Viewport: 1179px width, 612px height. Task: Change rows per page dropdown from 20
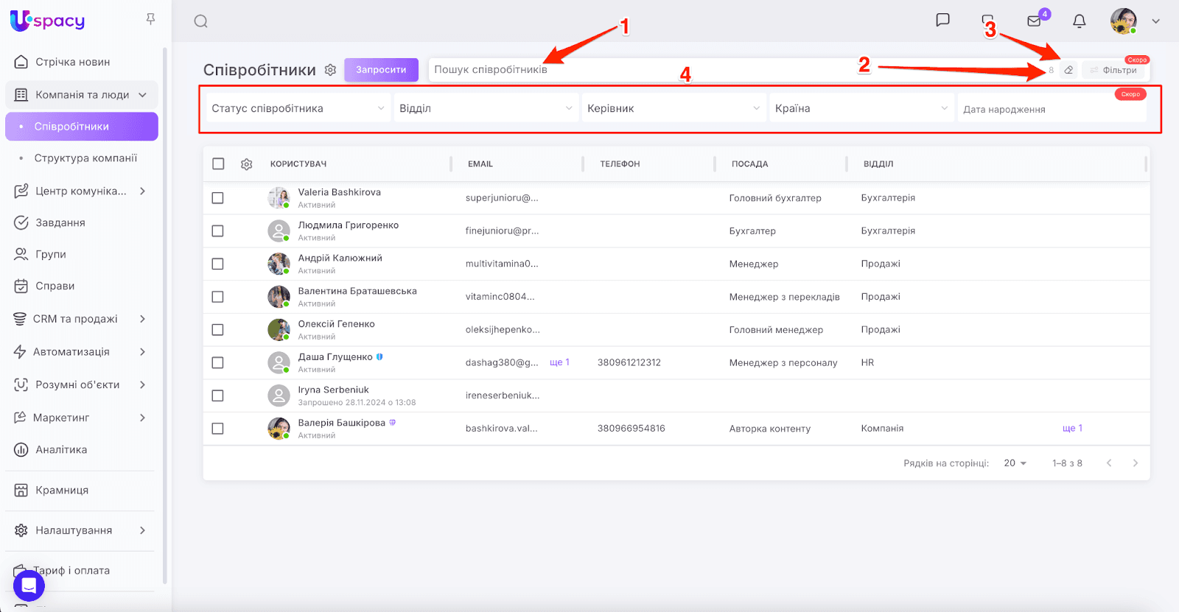coord(1015,463)
